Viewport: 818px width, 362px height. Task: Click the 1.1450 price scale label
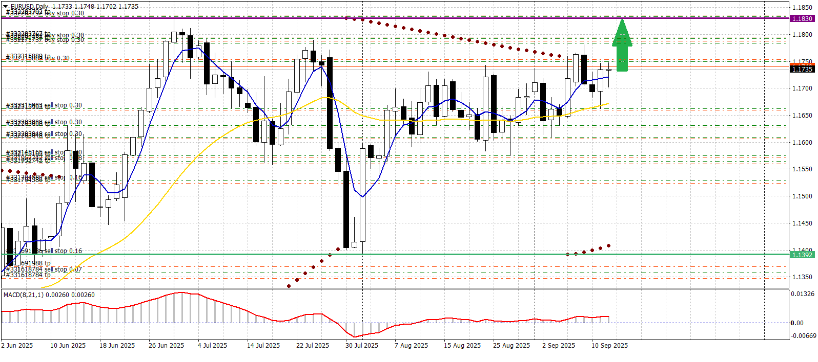[802, 223]
